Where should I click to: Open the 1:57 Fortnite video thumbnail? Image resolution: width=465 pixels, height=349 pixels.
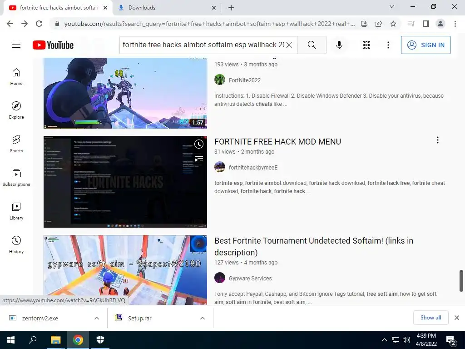click(125, 93)
